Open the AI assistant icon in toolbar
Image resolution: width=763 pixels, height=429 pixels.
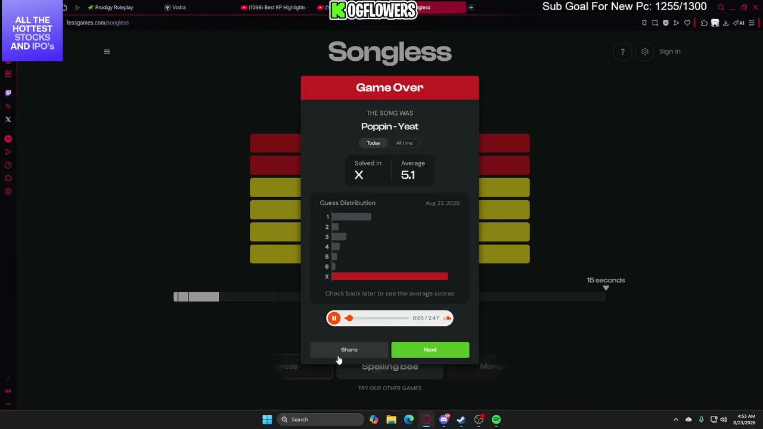pyautogui.click(x=739, y=23)
